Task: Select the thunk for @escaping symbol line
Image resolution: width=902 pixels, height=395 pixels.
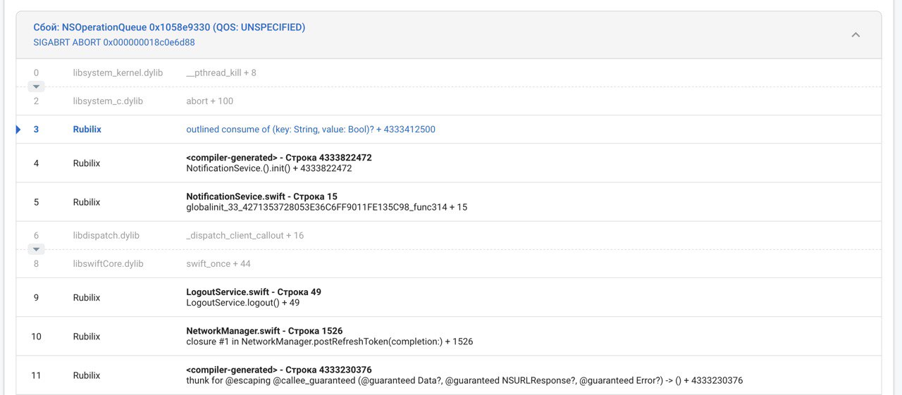Action: pyautogui.click(x=464, y=380)
